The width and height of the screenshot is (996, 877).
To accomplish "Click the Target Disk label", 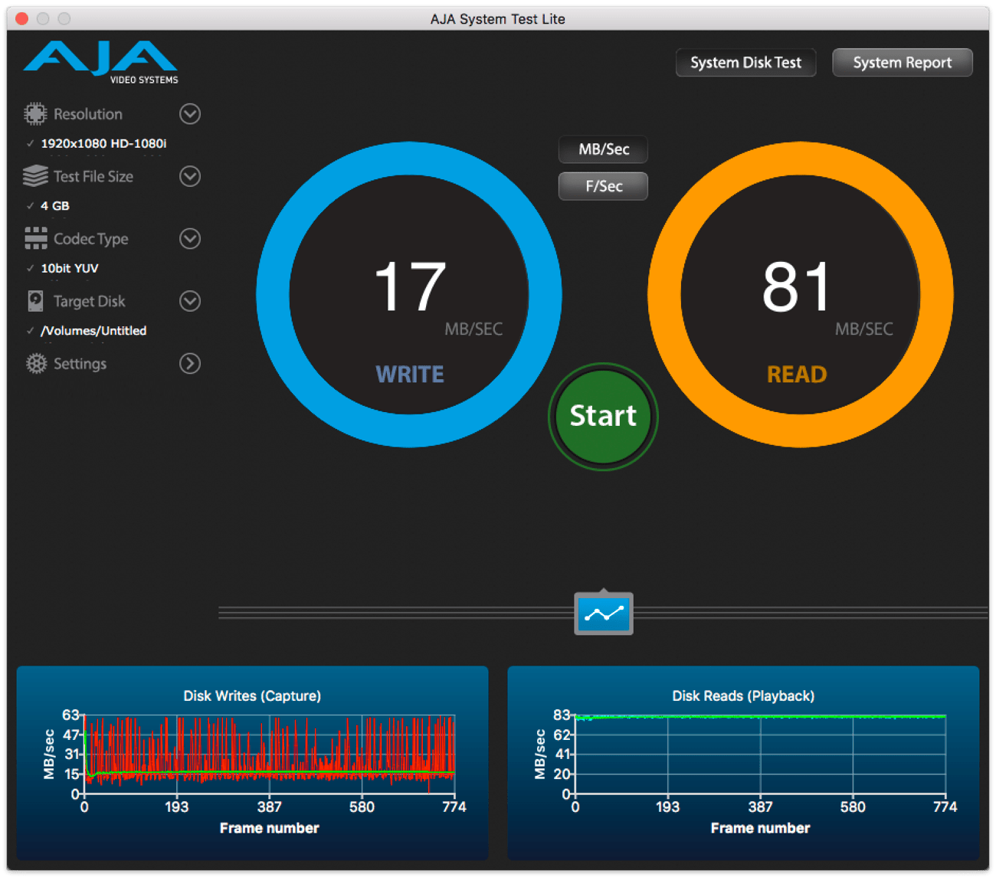I will pyautogui.click(x=90, y=301).
